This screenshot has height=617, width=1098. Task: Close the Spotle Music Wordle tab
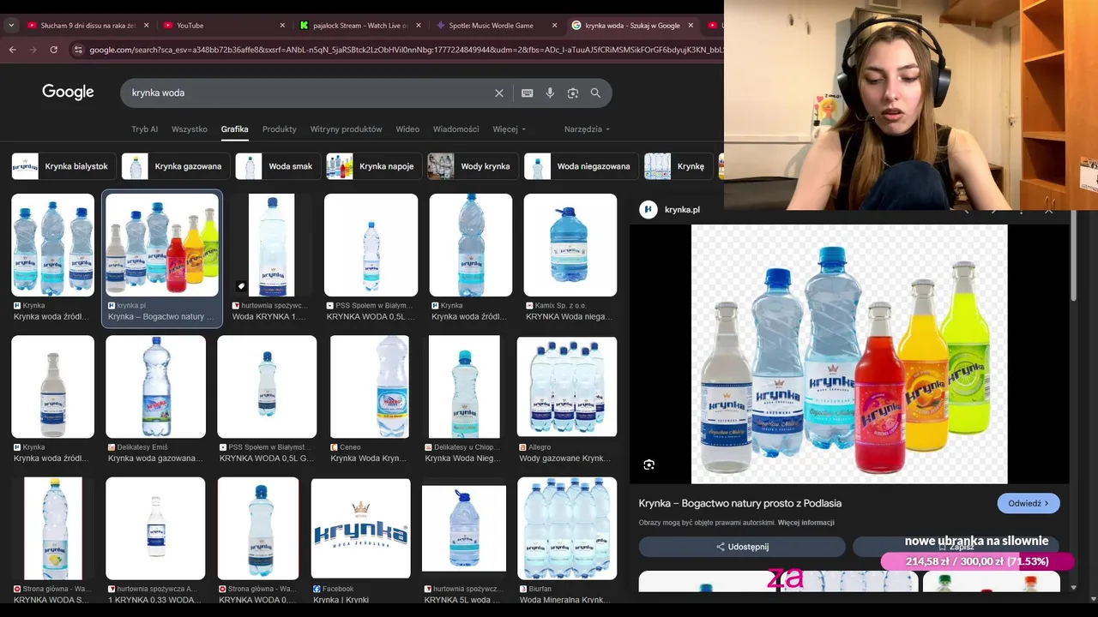[555, 26]
